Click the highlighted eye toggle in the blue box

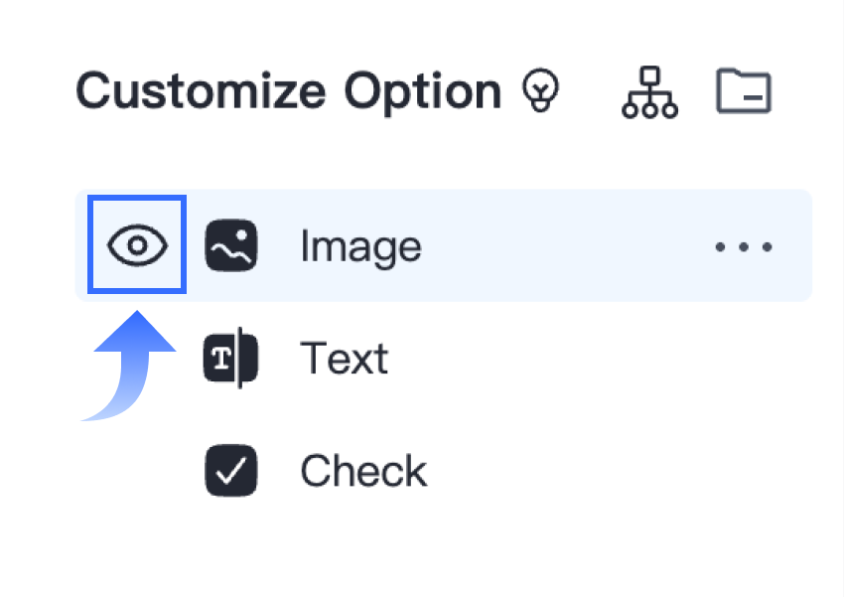[x=136, y=244]
